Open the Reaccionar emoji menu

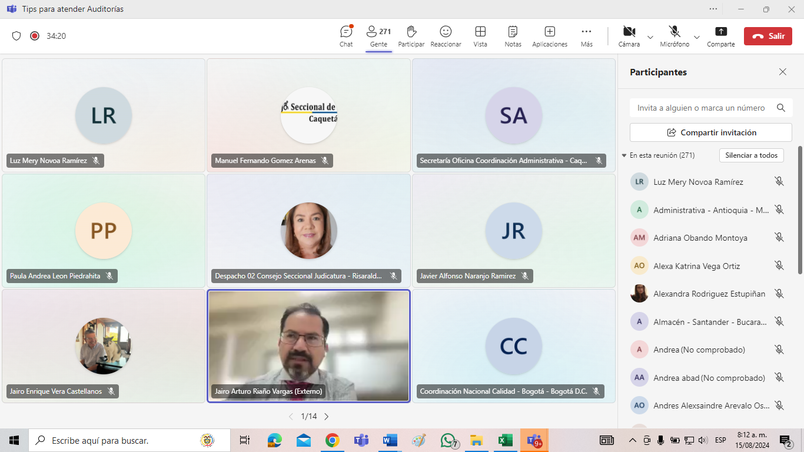pos(446,36)
